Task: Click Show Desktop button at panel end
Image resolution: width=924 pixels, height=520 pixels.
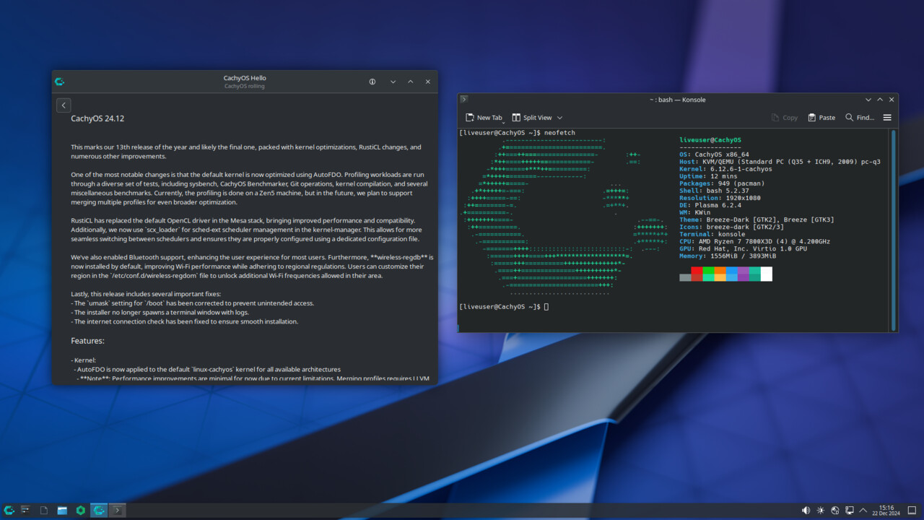Action: tap(912, 511)
